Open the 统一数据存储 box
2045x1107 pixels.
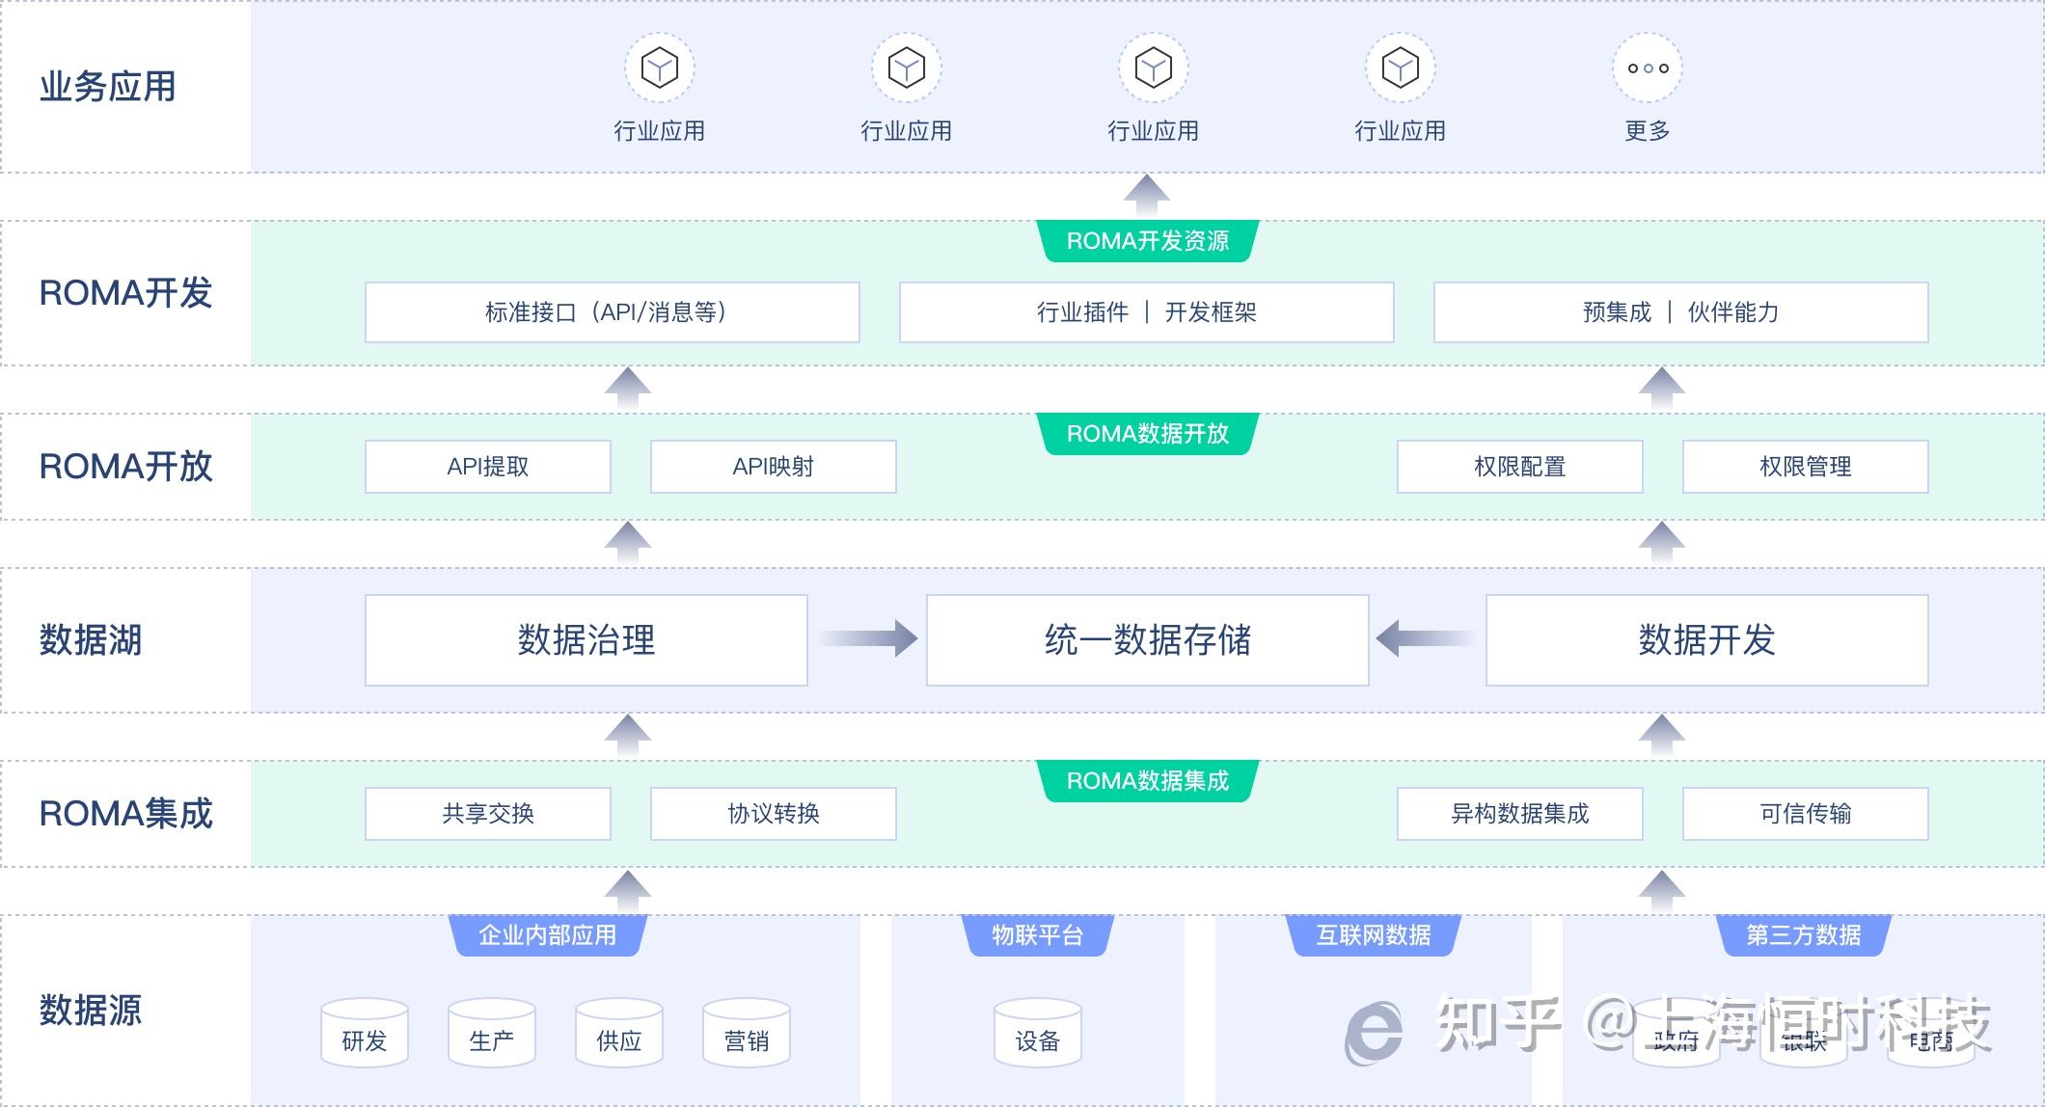(x=1147, y=638)
